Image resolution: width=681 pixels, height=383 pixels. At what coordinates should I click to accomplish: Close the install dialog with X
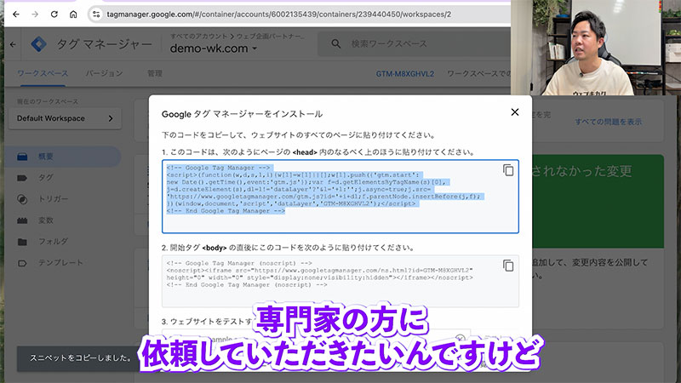coord(515,112)
